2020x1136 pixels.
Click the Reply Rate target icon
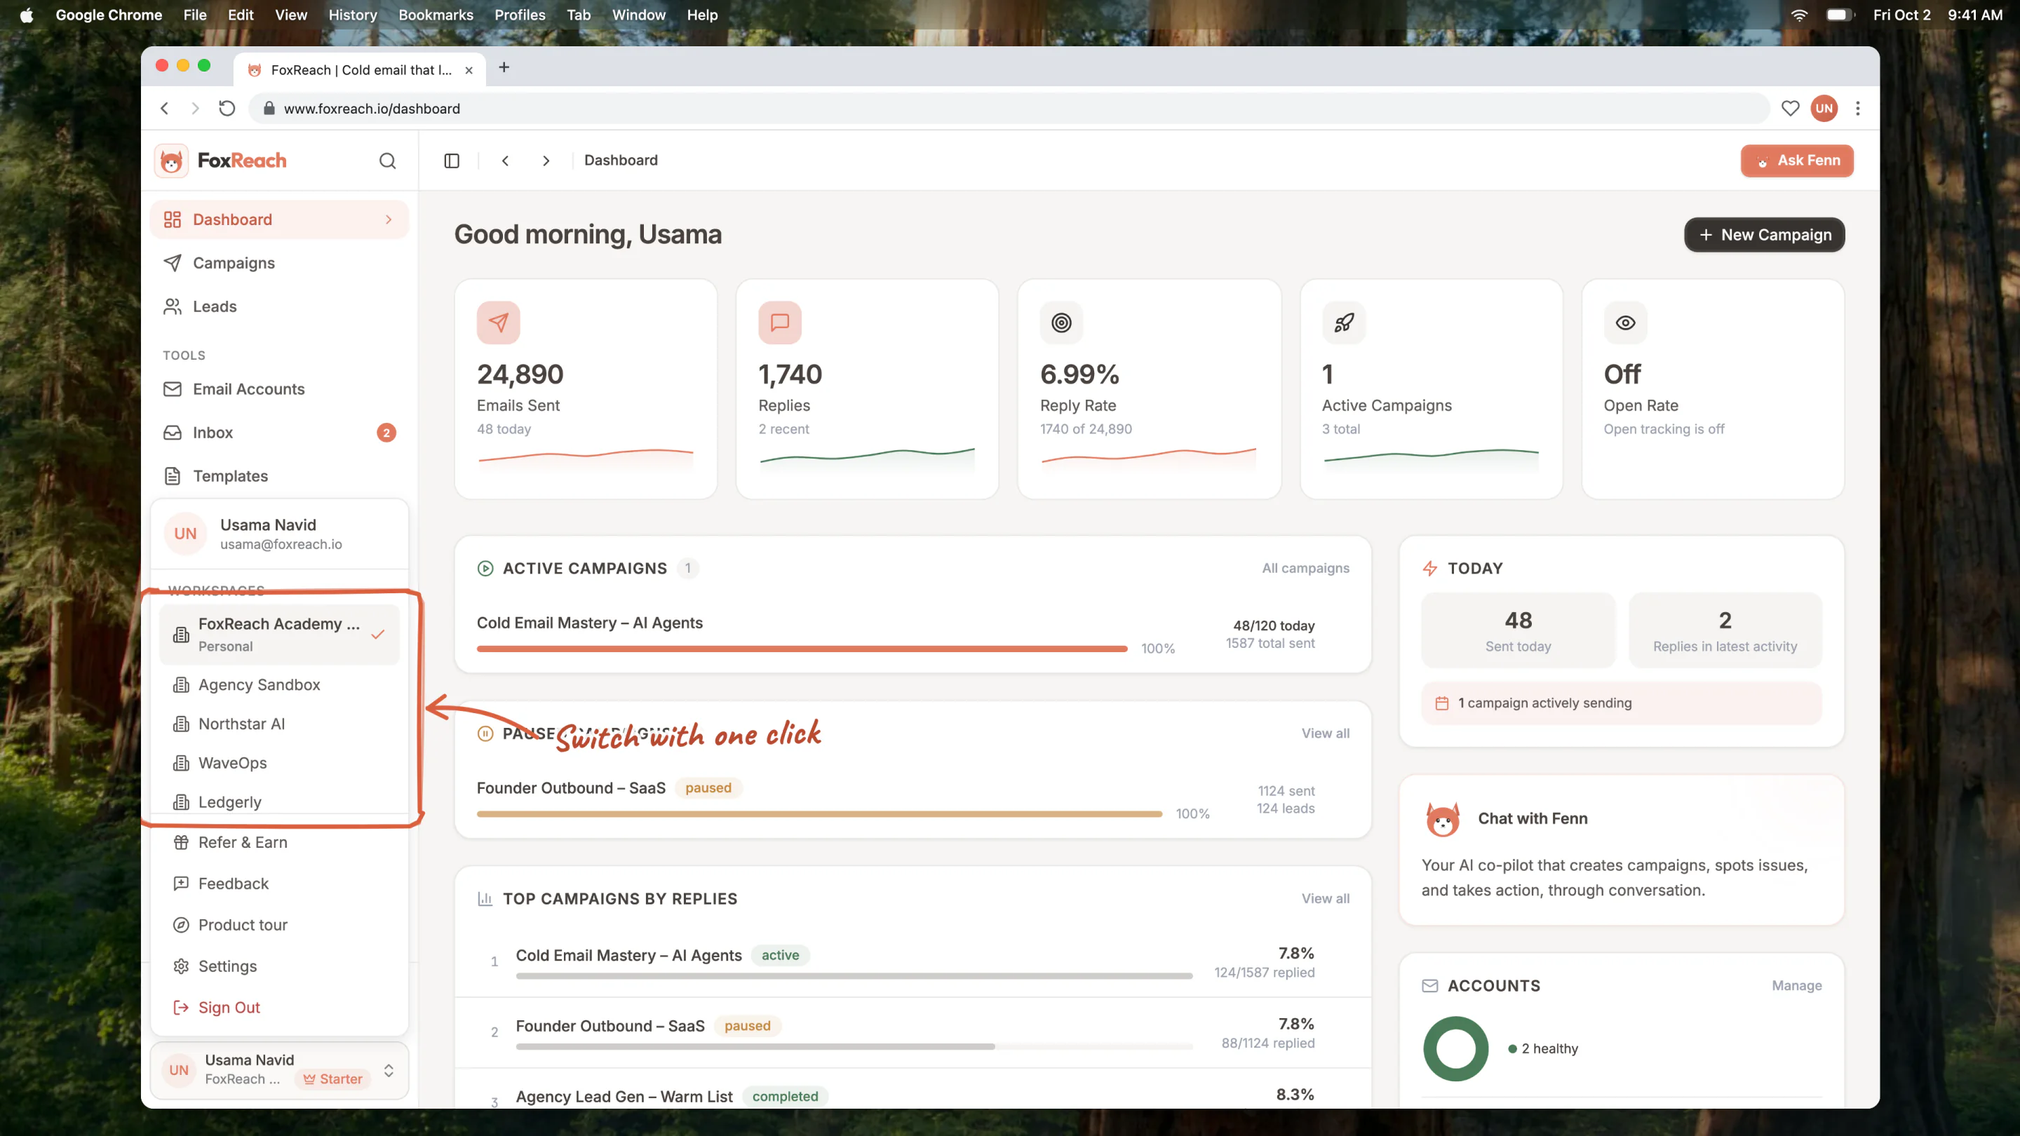[1061, 323]
